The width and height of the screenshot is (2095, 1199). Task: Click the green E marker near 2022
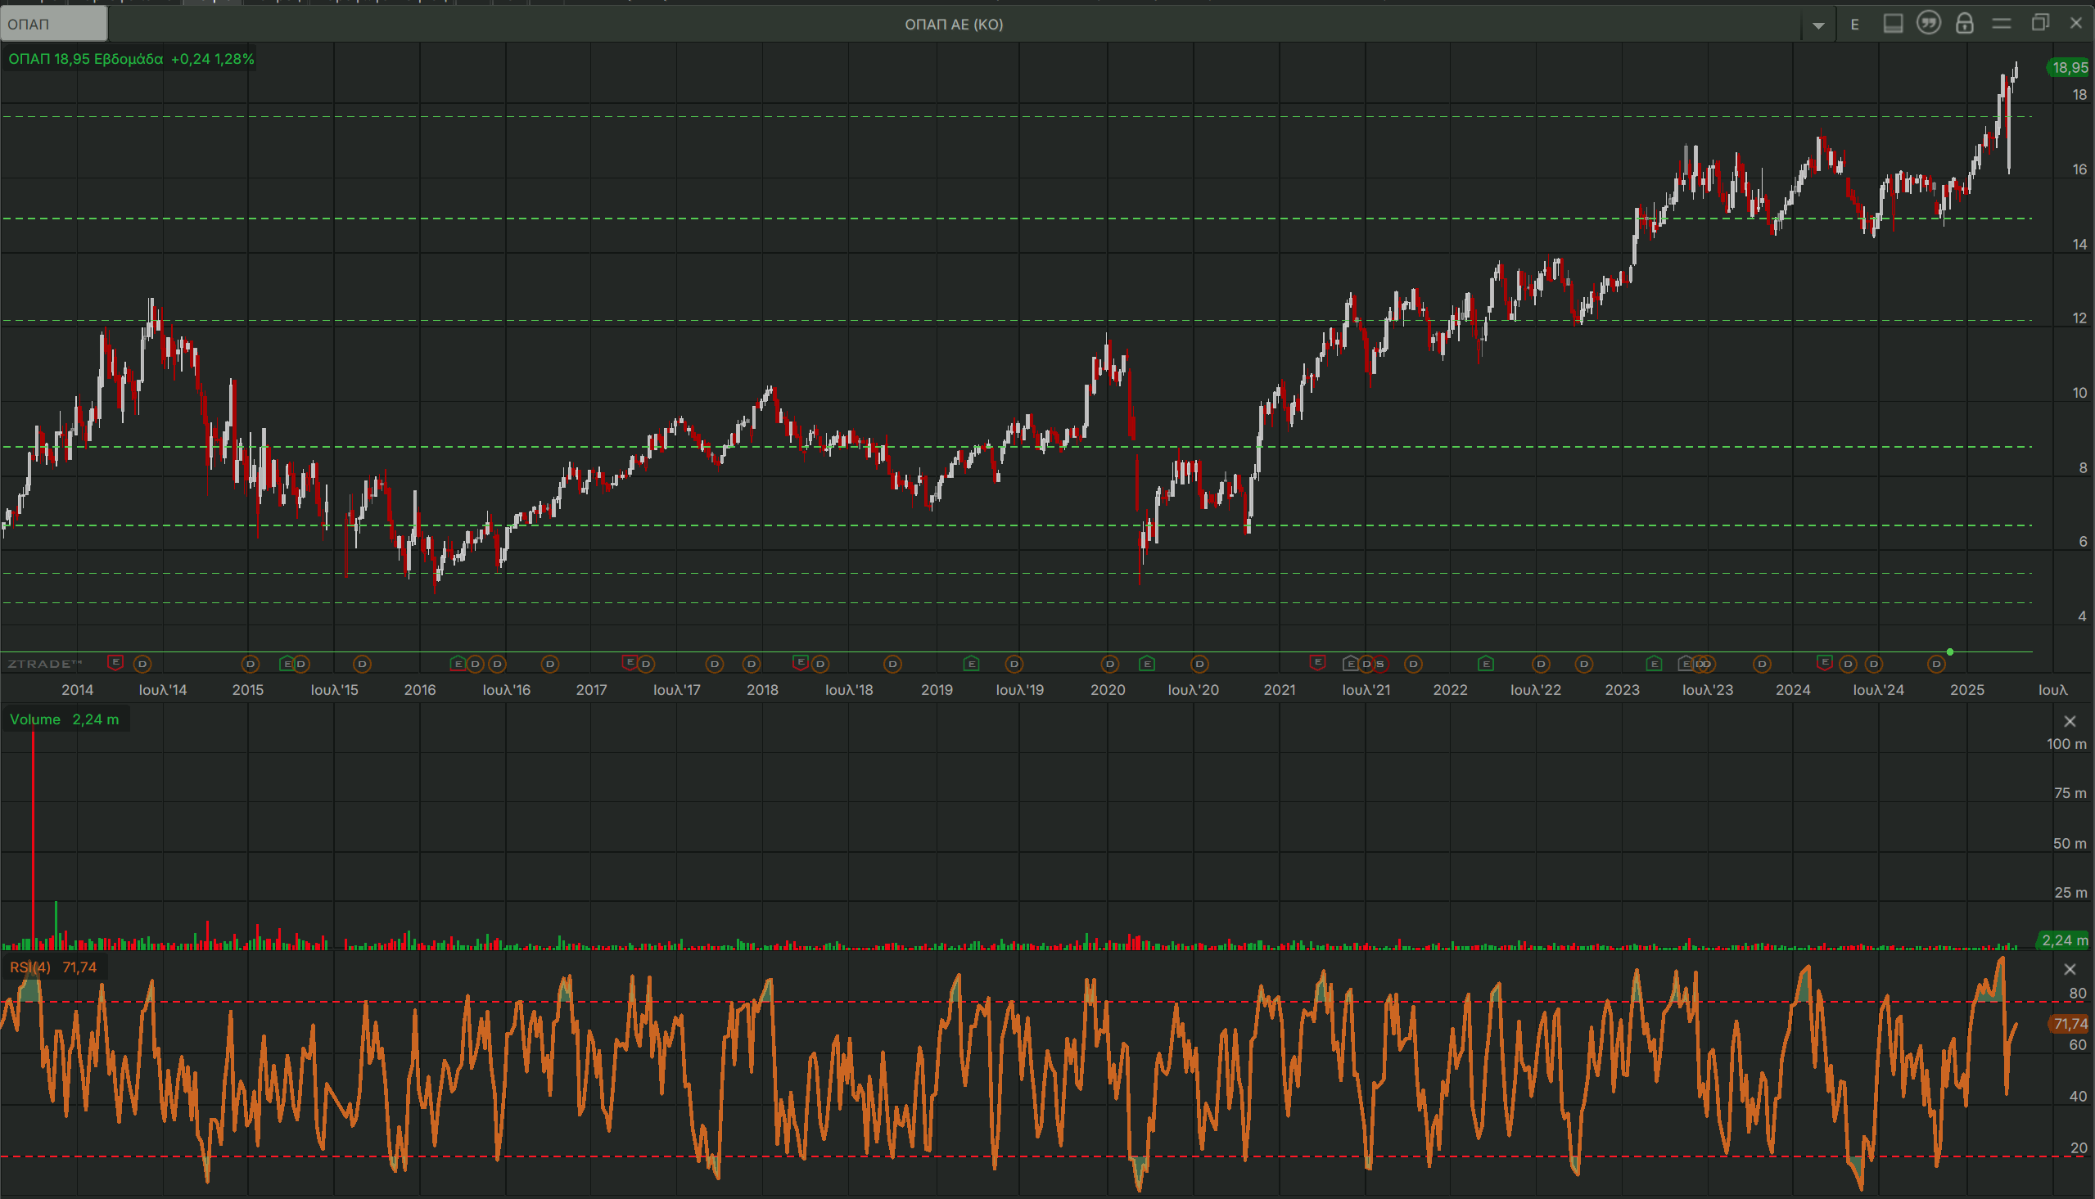point(1486,664)
